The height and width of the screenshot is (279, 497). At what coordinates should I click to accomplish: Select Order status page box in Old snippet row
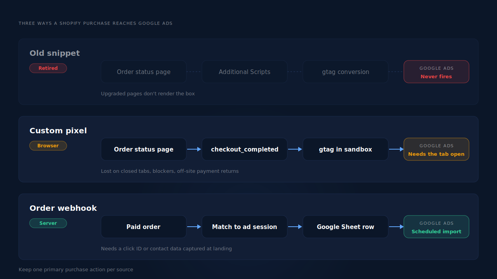click(x=144, y=72)
